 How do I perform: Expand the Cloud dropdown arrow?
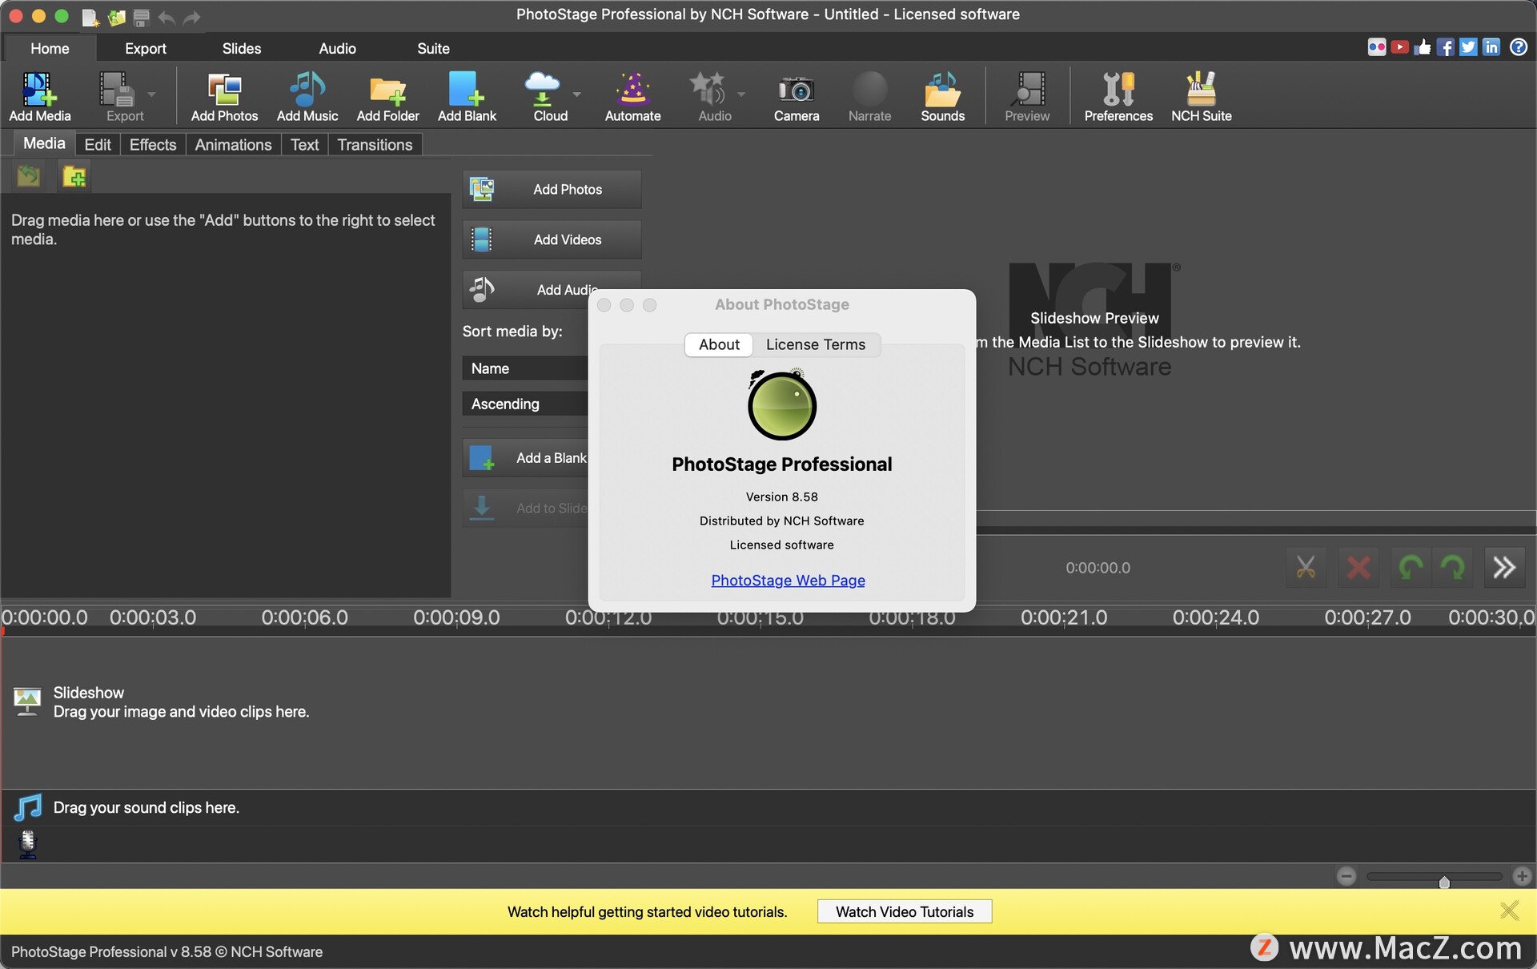[576, 94]
